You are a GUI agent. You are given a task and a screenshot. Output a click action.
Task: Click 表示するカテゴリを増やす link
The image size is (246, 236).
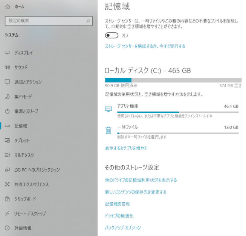[x=126, y=148]
